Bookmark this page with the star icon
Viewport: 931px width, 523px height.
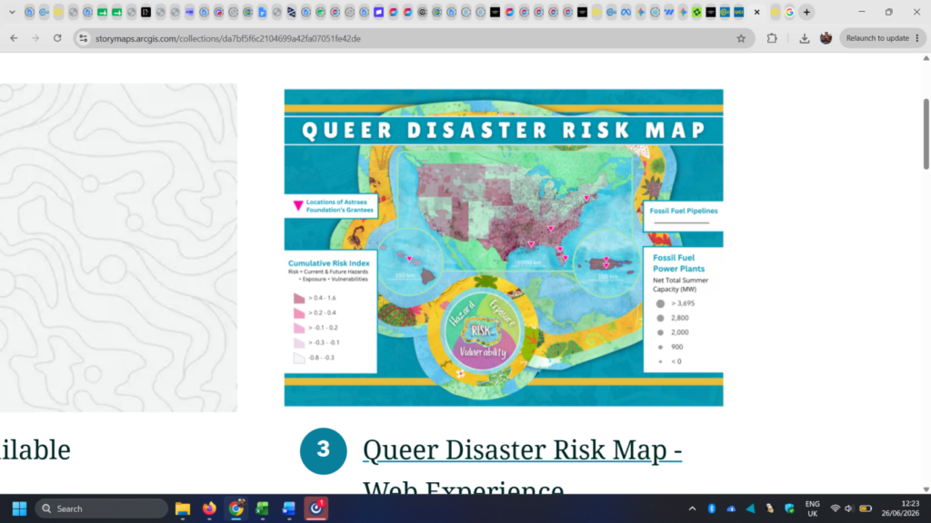tap(741, 38)
